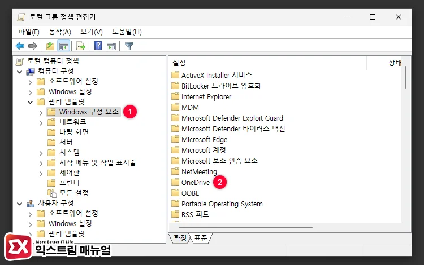This screenshot has width=424, height=265.
Task: Select Portable Operating System entry
Action: 222,204
